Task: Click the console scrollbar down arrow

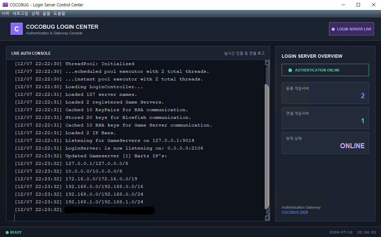Action: click(267, 218)
